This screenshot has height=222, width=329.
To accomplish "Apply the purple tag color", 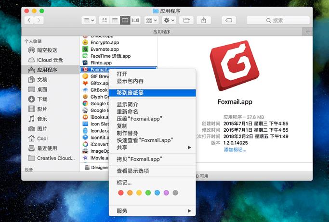I will point(166,193).
